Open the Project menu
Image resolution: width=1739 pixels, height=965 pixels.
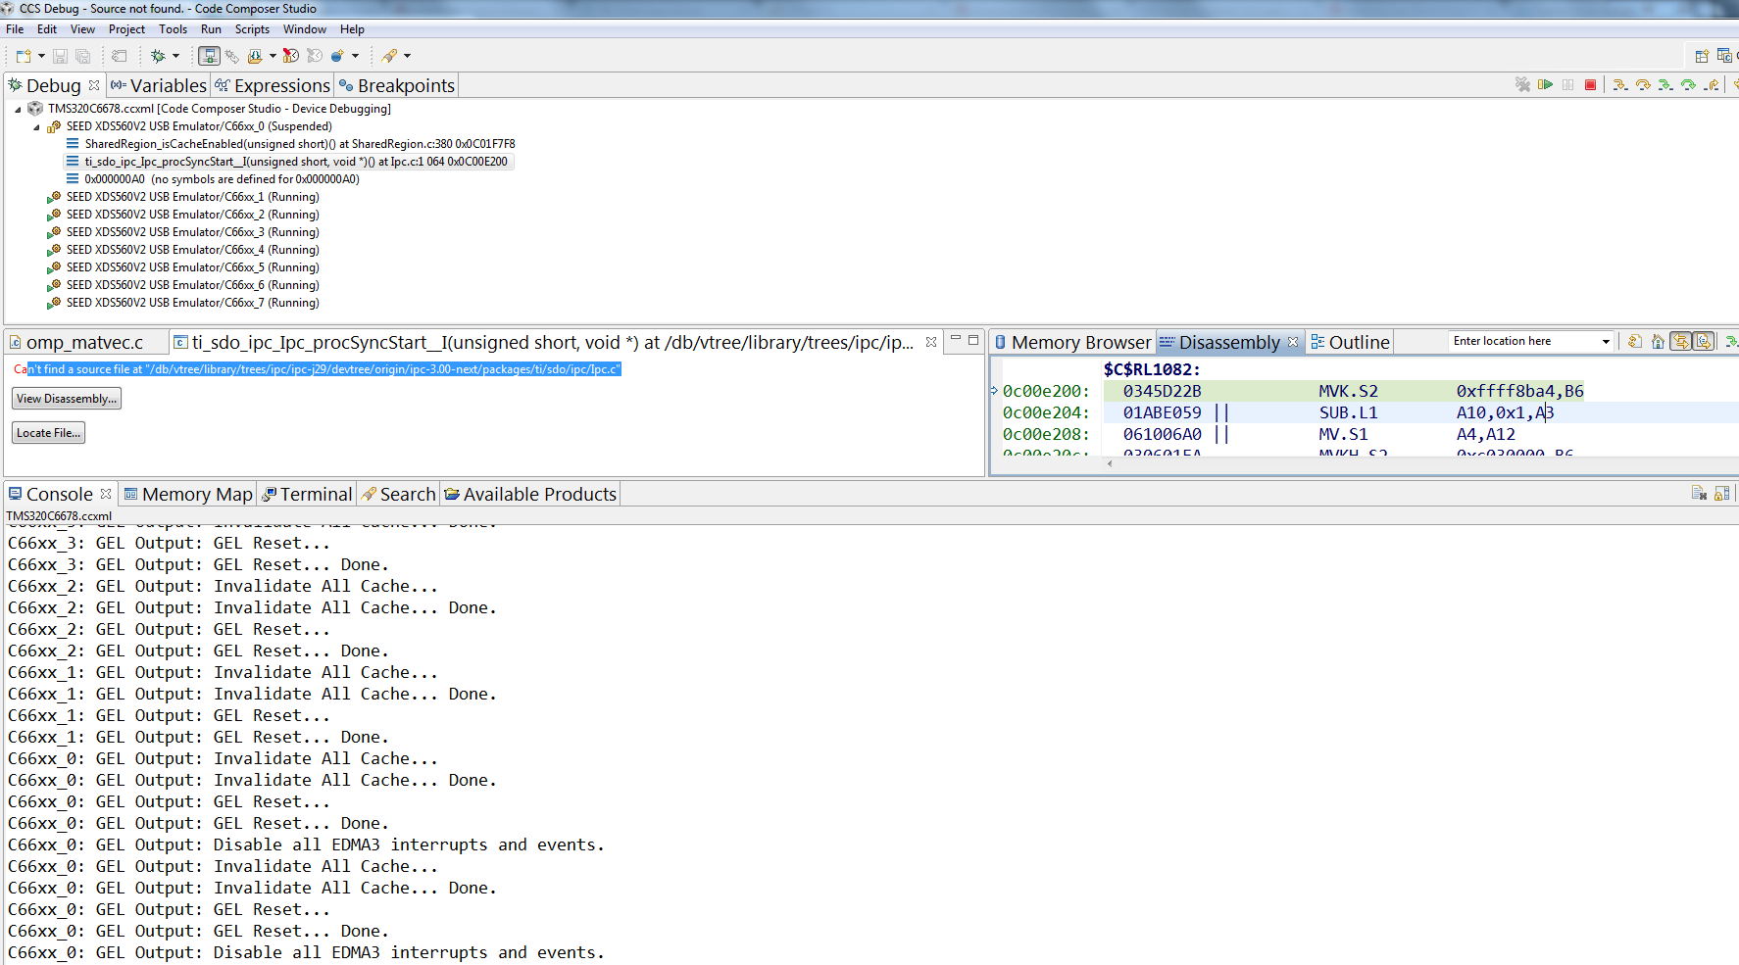[126, 29]
